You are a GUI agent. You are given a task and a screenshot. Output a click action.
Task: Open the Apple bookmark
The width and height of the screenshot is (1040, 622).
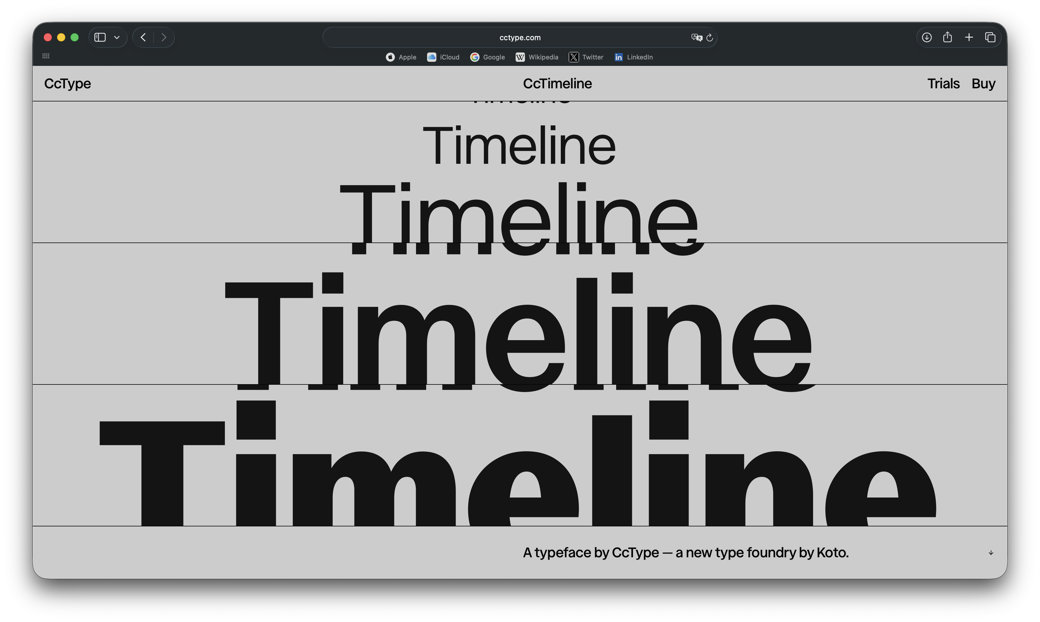coord(401,57)
